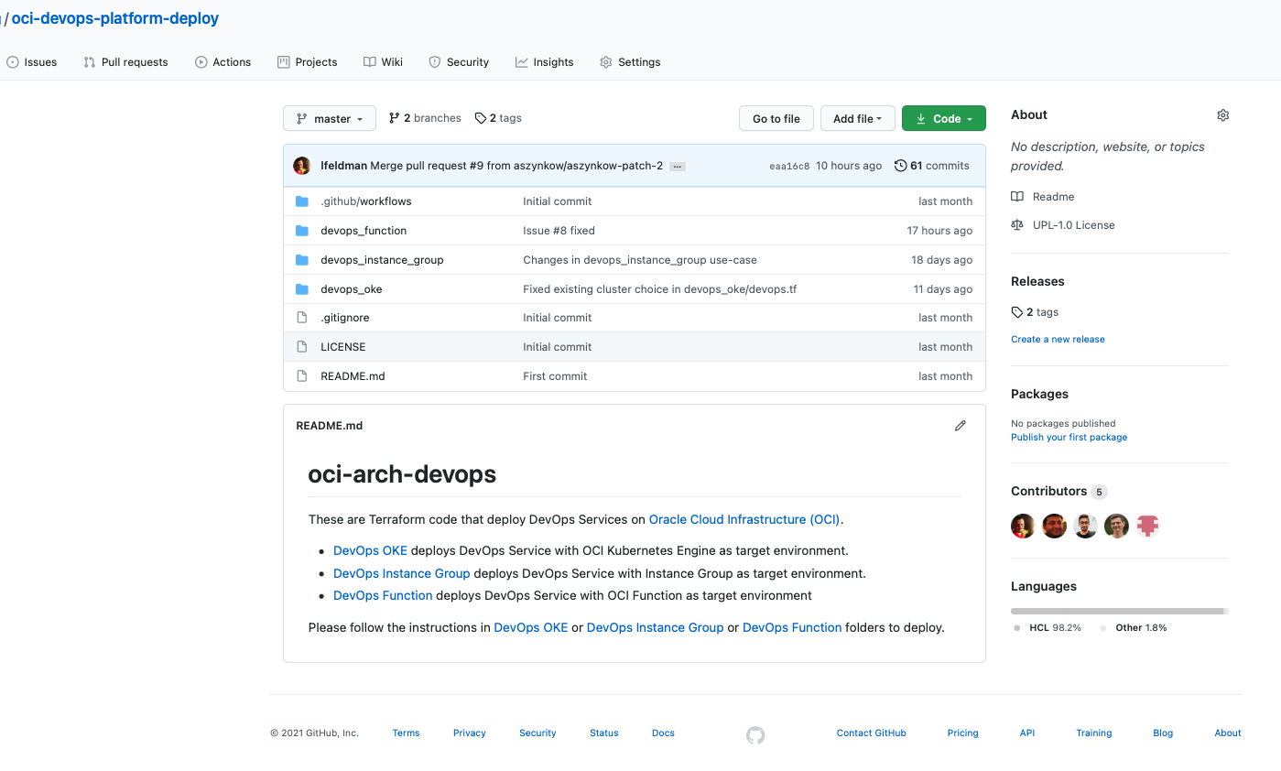Click the README.md file icon in list
Viewport: 1281px width, 771px height.
(302, 376)
